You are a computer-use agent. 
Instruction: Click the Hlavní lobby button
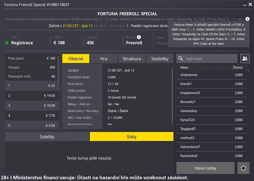click(205, 168)
